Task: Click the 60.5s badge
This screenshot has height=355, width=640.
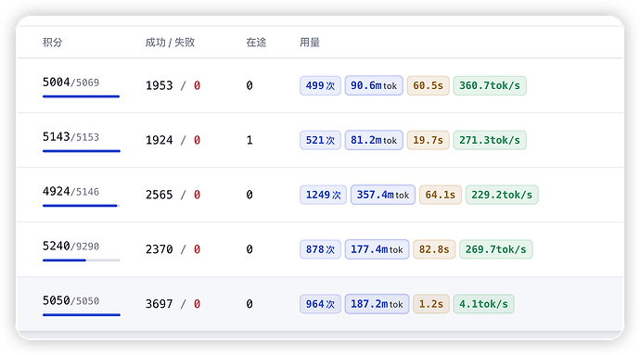Action: [429, 85]
